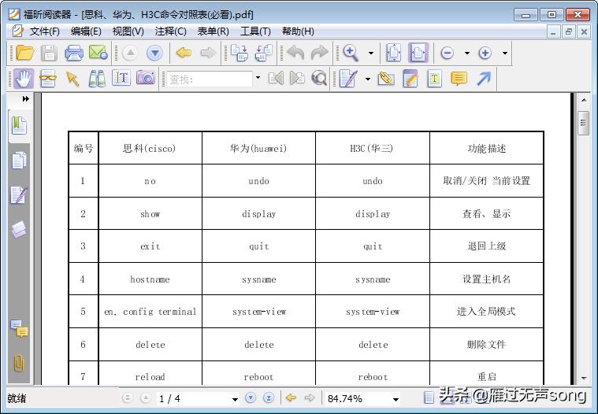Print the document with printer icon
Image resolution: width=598 pixels, height=414 pixels.
[x=73, y=53]
